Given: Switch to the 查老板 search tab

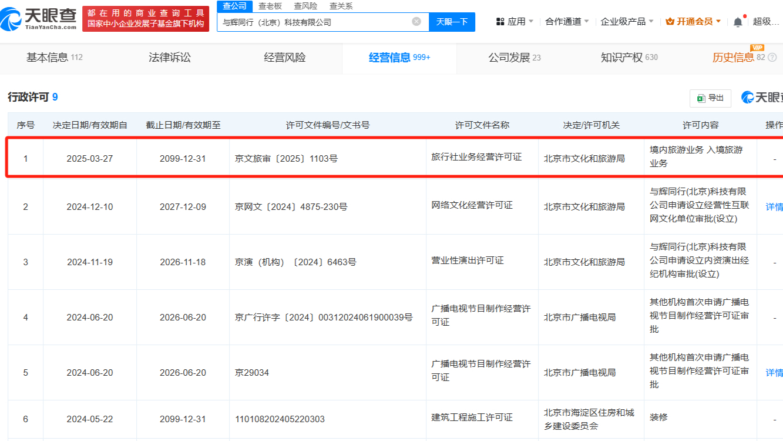Looking at the screenshot, I should pyautogui.click(x=270, y=6).
